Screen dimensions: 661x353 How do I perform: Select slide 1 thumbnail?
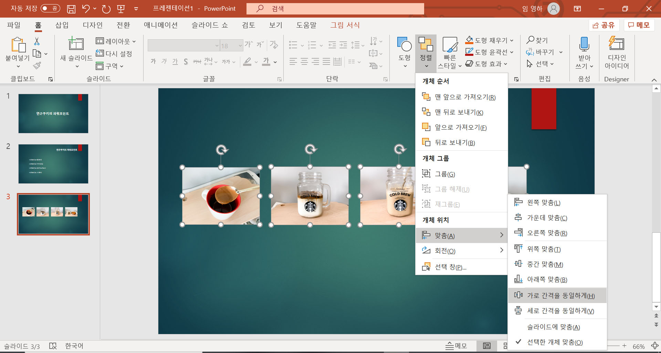[x=53, y=113]
